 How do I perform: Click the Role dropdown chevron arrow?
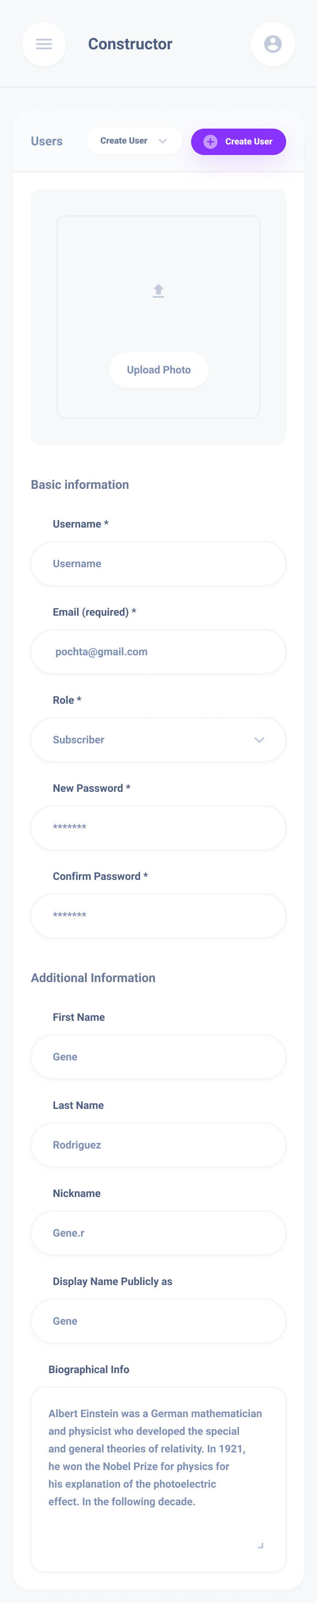[x=259, y=740]
